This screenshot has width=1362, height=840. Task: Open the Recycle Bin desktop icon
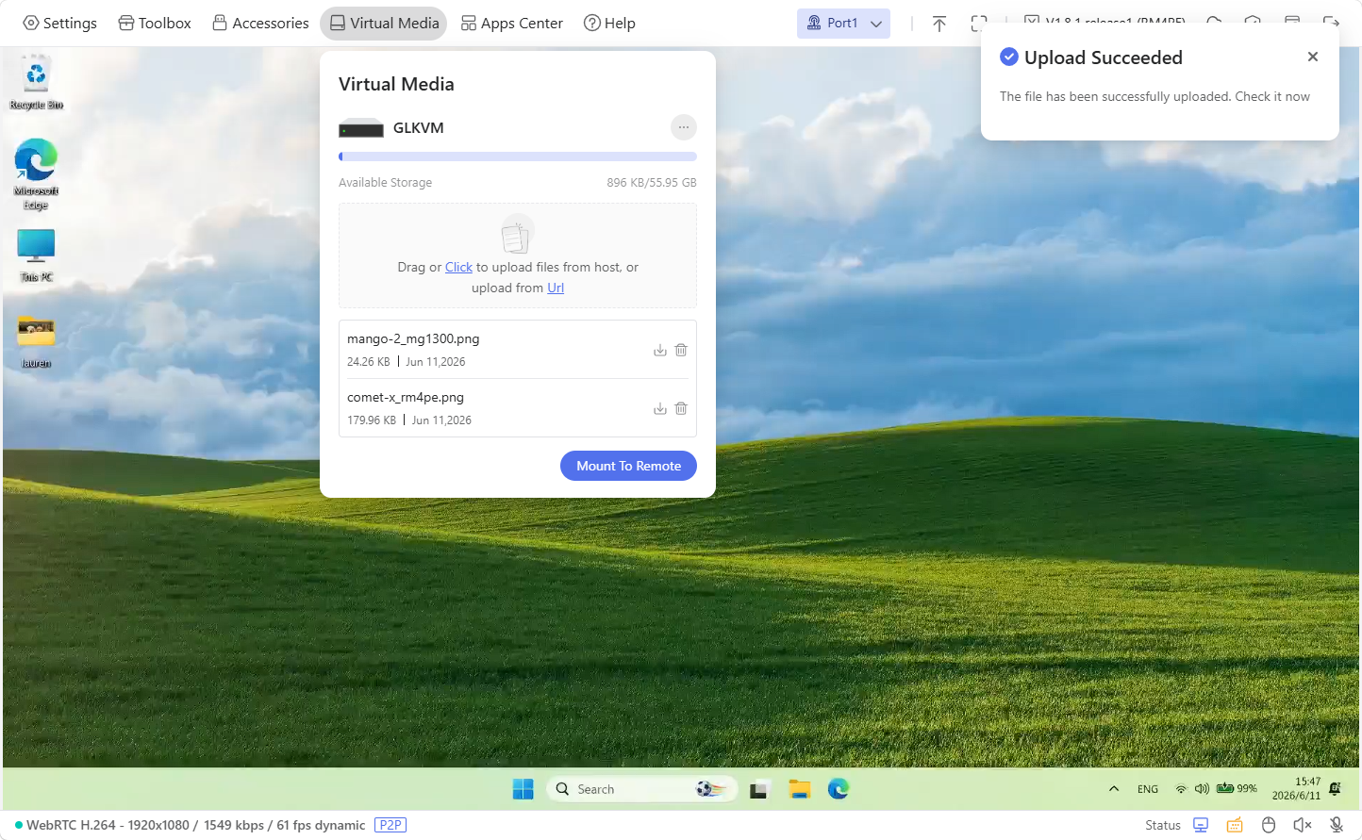(36, 82)
